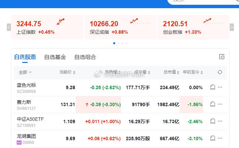The width and height of the screenshot is (239, 148).
Task: Click 中证A50ETF change +0.011 (+1.00%)
Action: [x=103, y=121]
